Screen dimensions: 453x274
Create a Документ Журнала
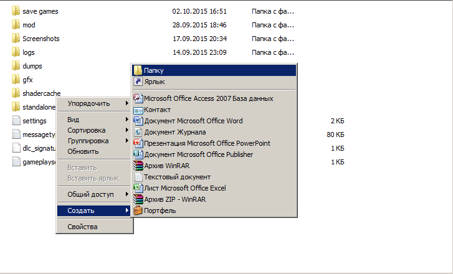214,132
